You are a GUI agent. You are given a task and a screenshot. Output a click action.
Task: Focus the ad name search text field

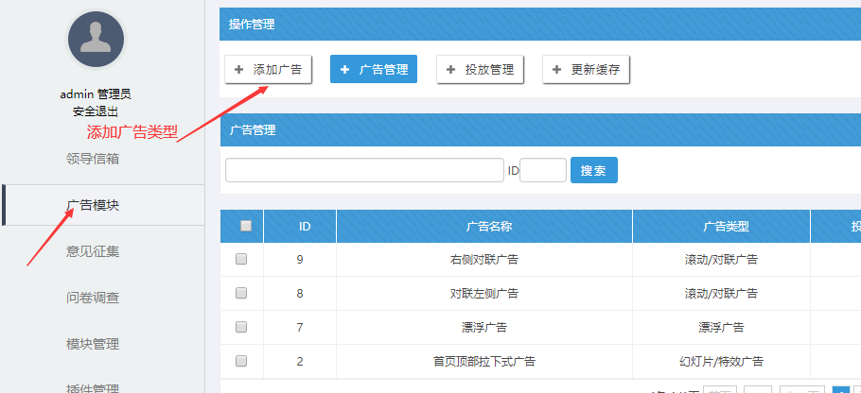click(x=364, y=170)
